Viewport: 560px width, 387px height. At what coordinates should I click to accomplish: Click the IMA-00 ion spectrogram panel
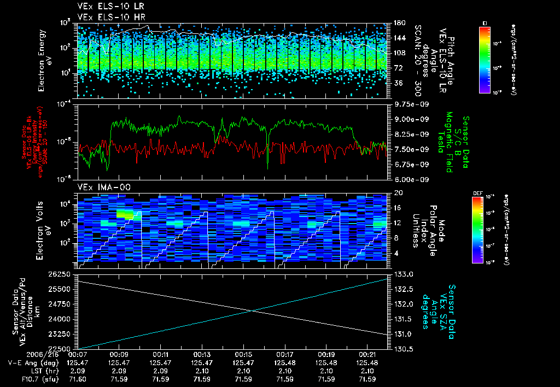point(232,231)
